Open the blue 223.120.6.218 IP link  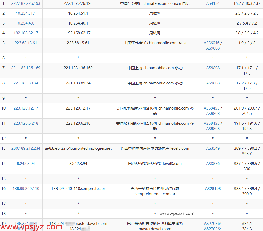click(x=26, y=123)
